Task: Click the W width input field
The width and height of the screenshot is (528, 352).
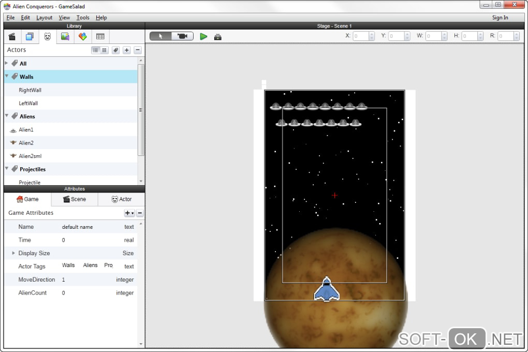Action: 434,36
